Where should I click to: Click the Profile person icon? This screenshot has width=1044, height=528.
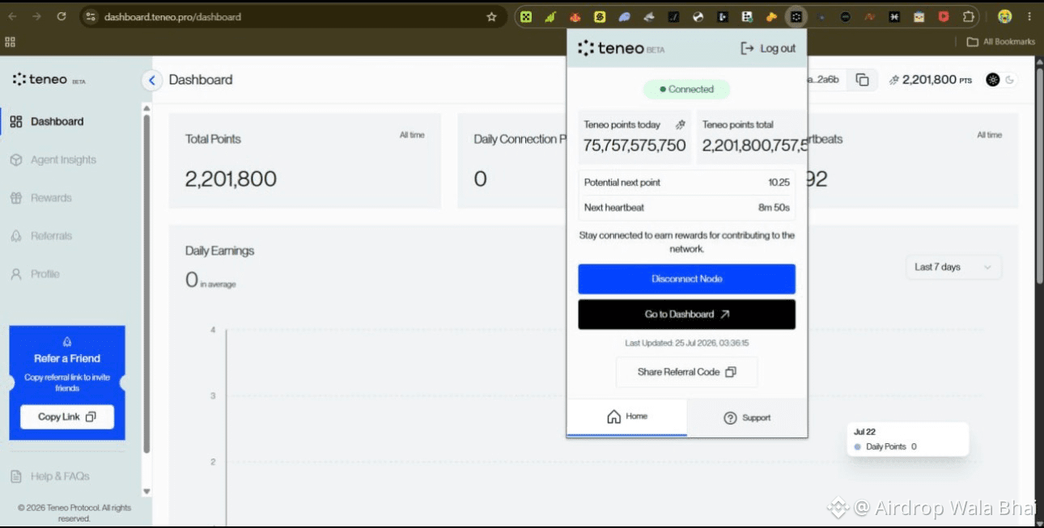coord(16,274)
